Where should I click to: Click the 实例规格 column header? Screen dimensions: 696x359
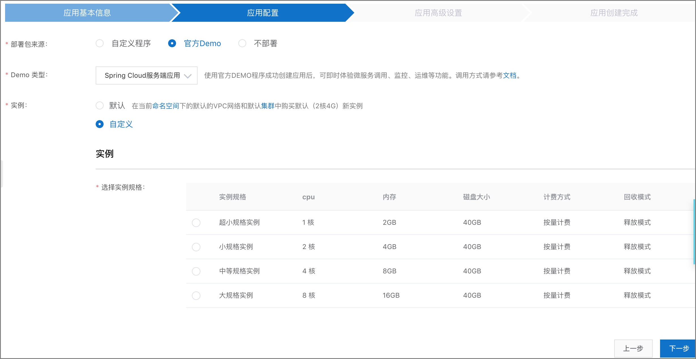tap(233, 197)
